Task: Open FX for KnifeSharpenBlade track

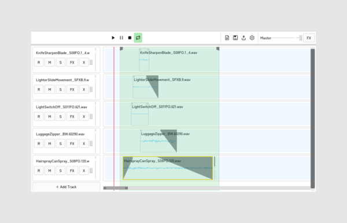Action: click(72, 63)
